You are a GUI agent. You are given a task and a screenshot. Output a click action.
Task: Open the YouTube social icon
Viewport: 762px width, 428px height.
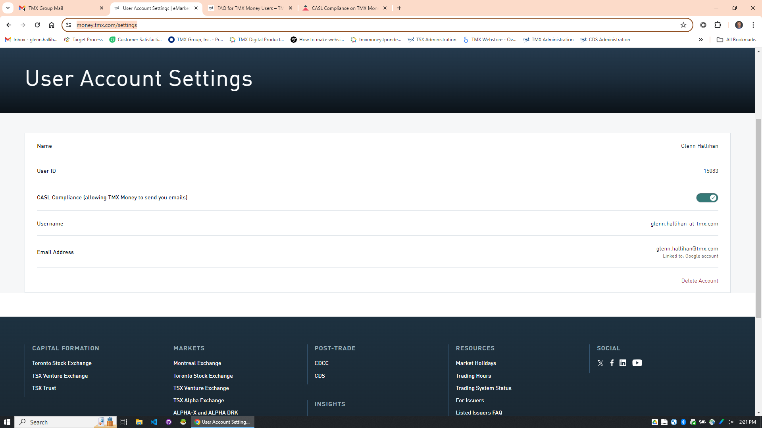(x=637, y=363)
